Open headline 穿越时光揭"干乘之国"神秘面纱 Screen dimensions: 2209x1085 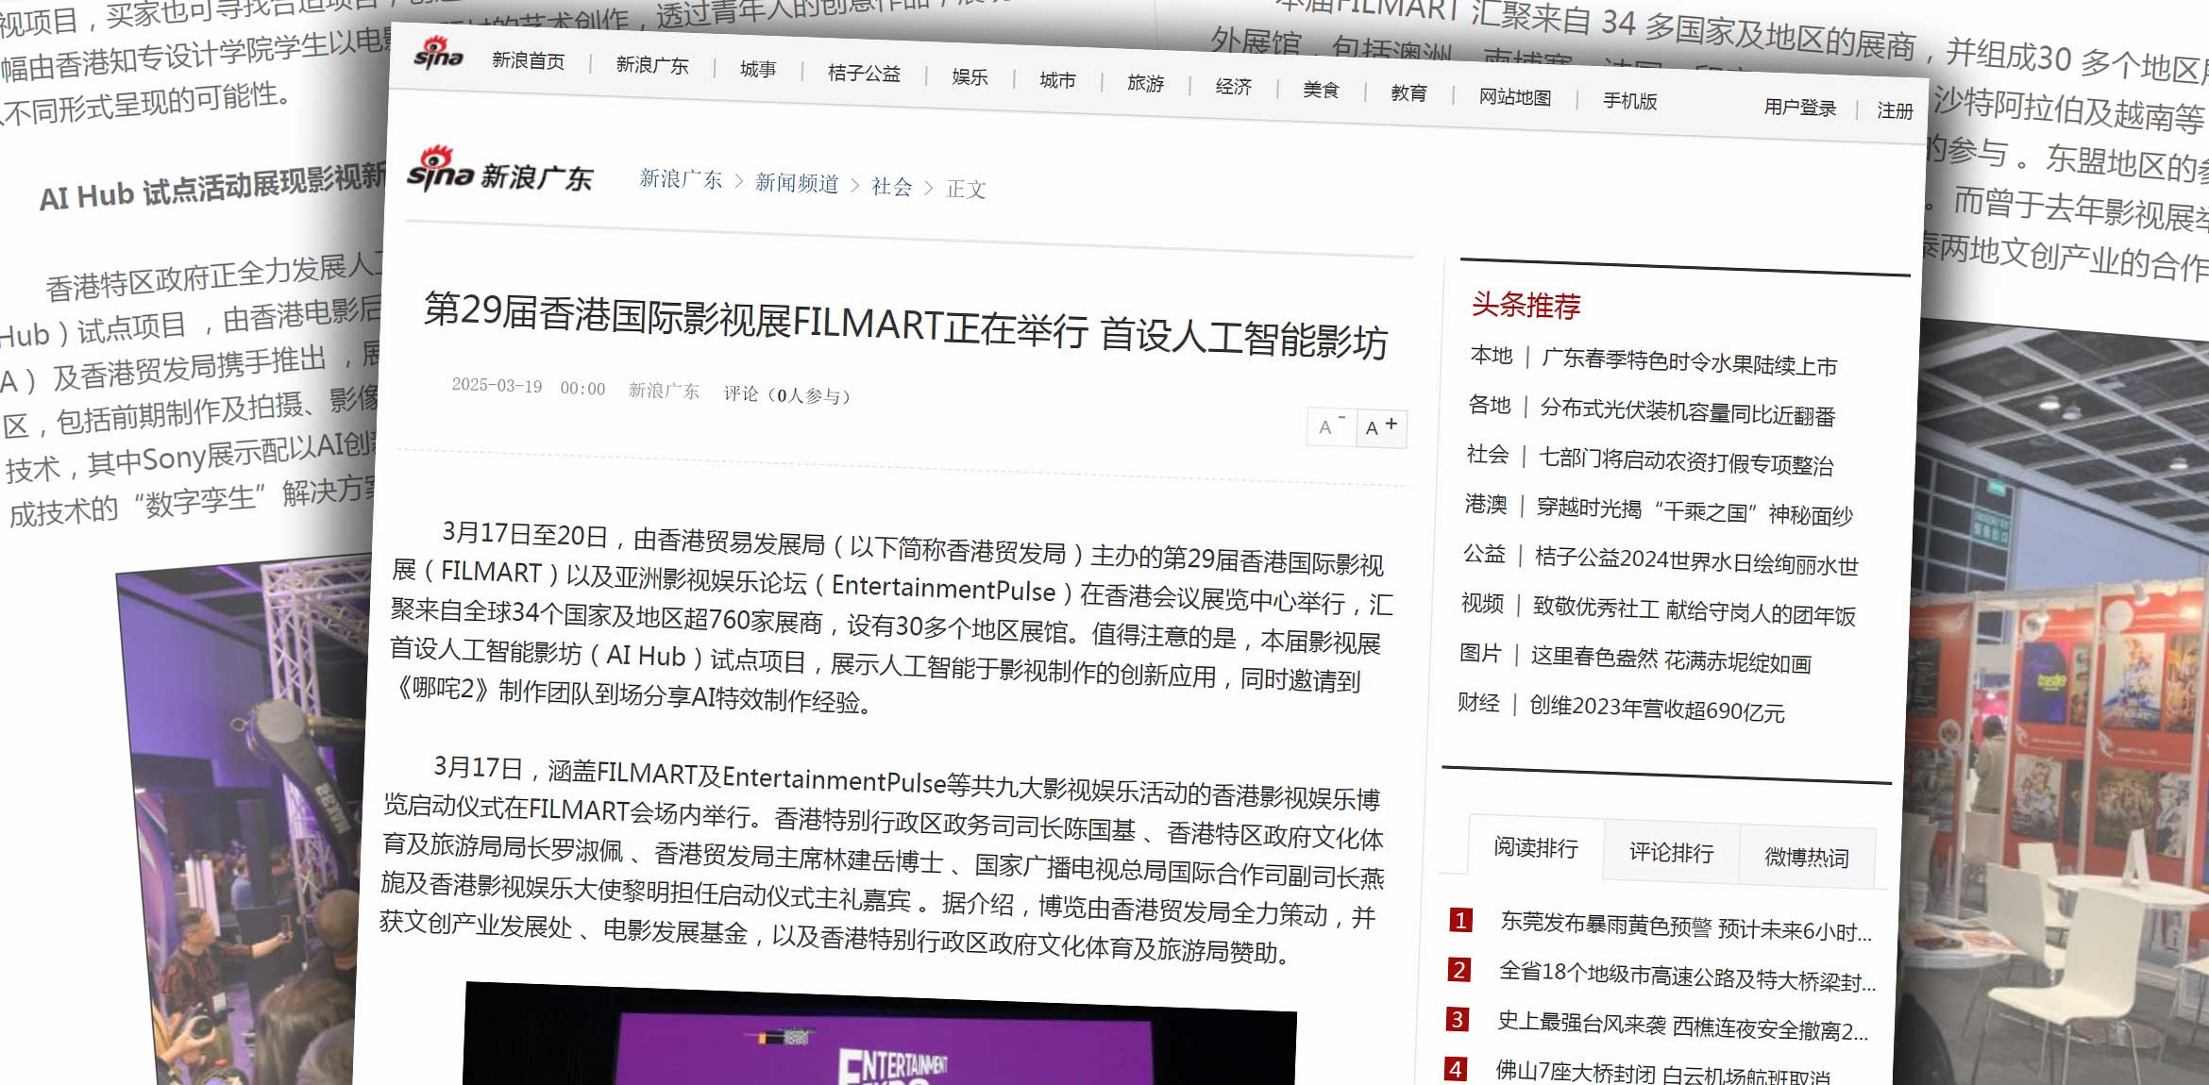(1695, 510)
